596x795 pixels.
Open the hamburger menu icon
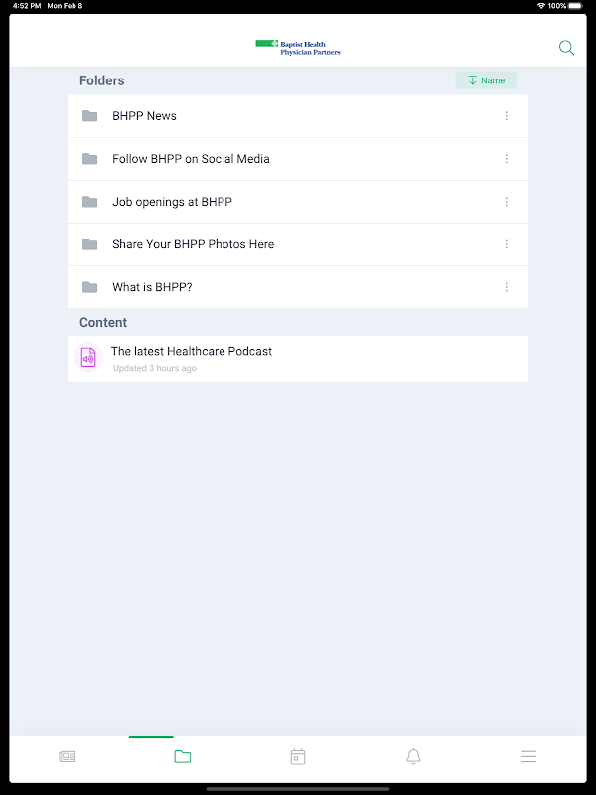(528, 757)
